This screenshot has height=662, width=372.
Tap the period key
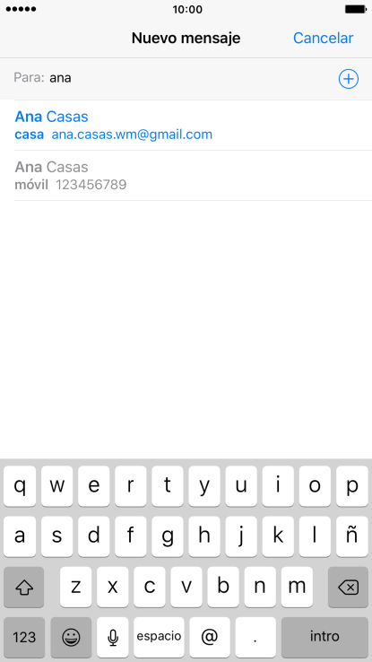click(x=255, y=637)
